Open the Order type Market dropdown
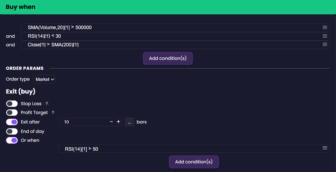Image resolution: width=336 pixels, height=172 pixels. 44,79
